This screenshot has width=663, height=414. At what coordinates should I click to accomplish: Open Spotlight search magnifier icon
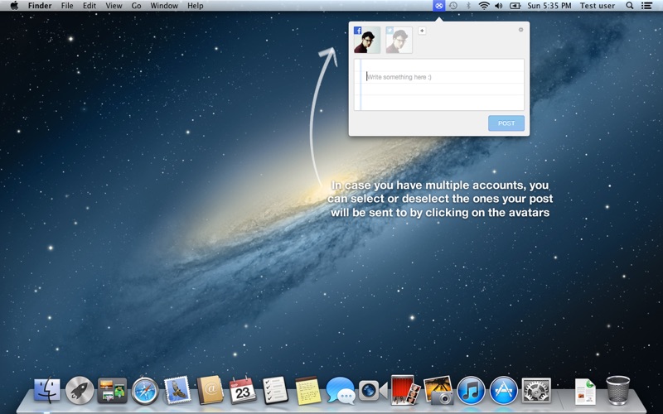click(629, 6)
